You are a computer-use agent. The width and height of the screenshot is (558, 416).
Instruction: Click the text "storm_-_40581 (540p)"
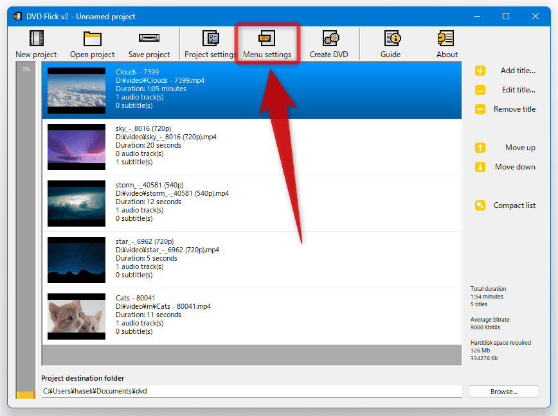tap(149, 185)
